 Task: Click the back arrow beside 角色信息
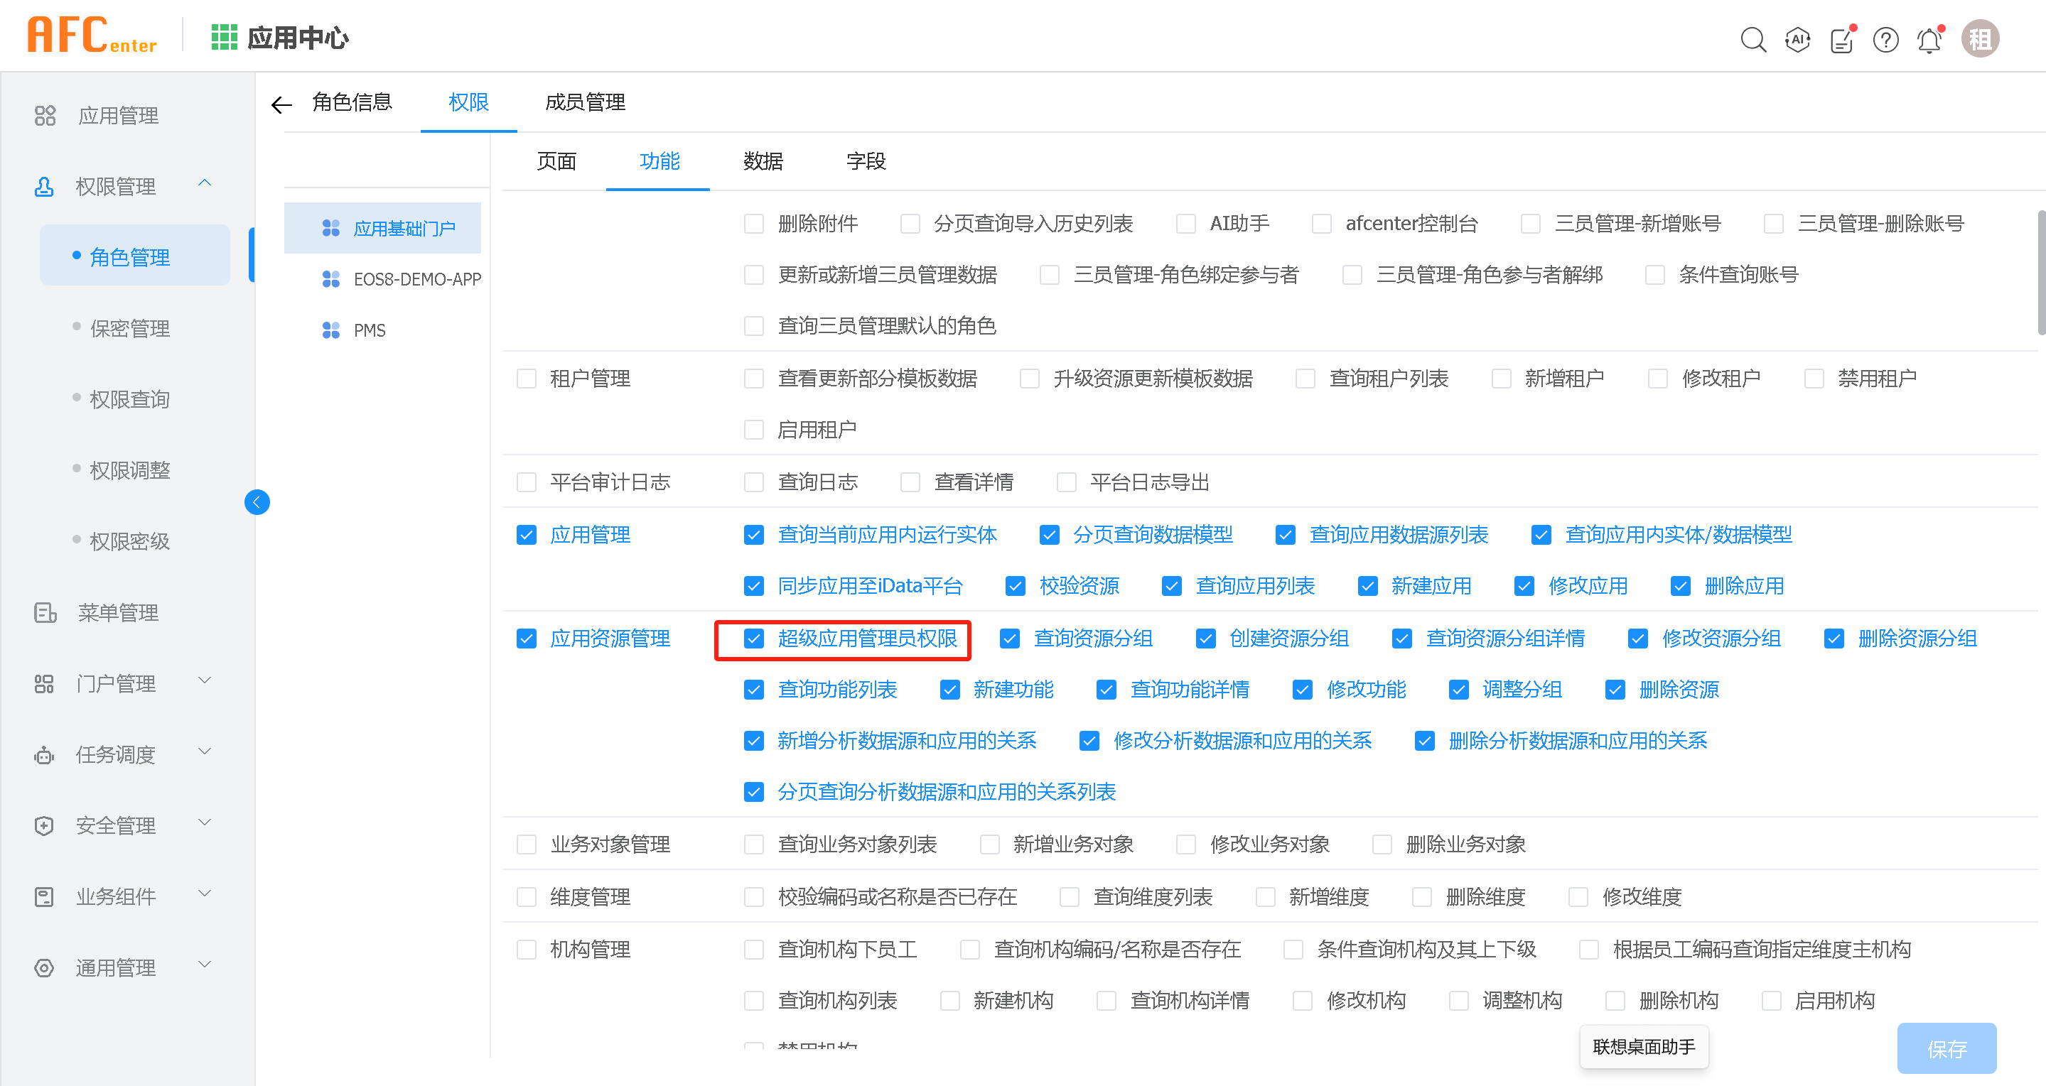281,103
